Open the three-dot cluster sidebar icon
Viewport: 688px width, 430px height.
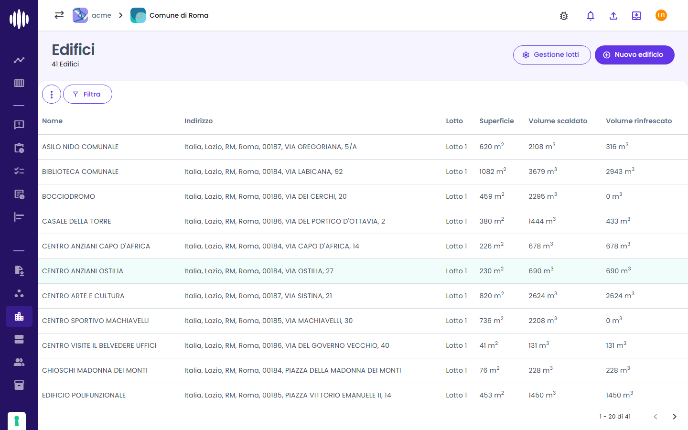point(19,293)
